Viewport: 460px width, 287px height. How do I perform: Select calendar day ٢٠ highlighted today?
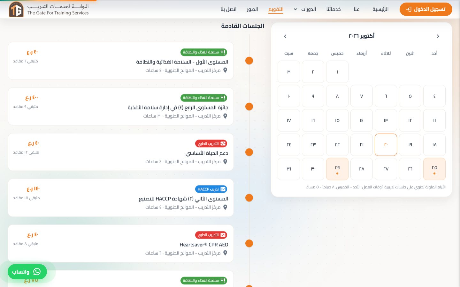point(386,145)
